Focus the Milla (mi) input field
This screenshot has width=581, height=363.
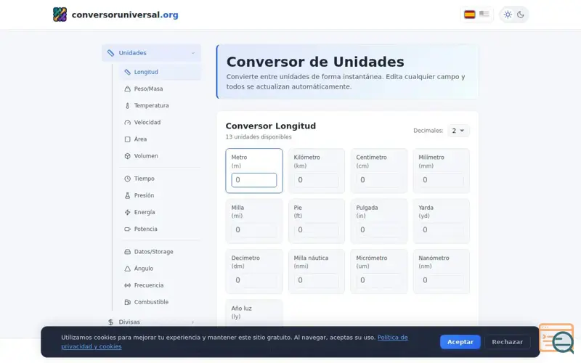pos(254,230)
